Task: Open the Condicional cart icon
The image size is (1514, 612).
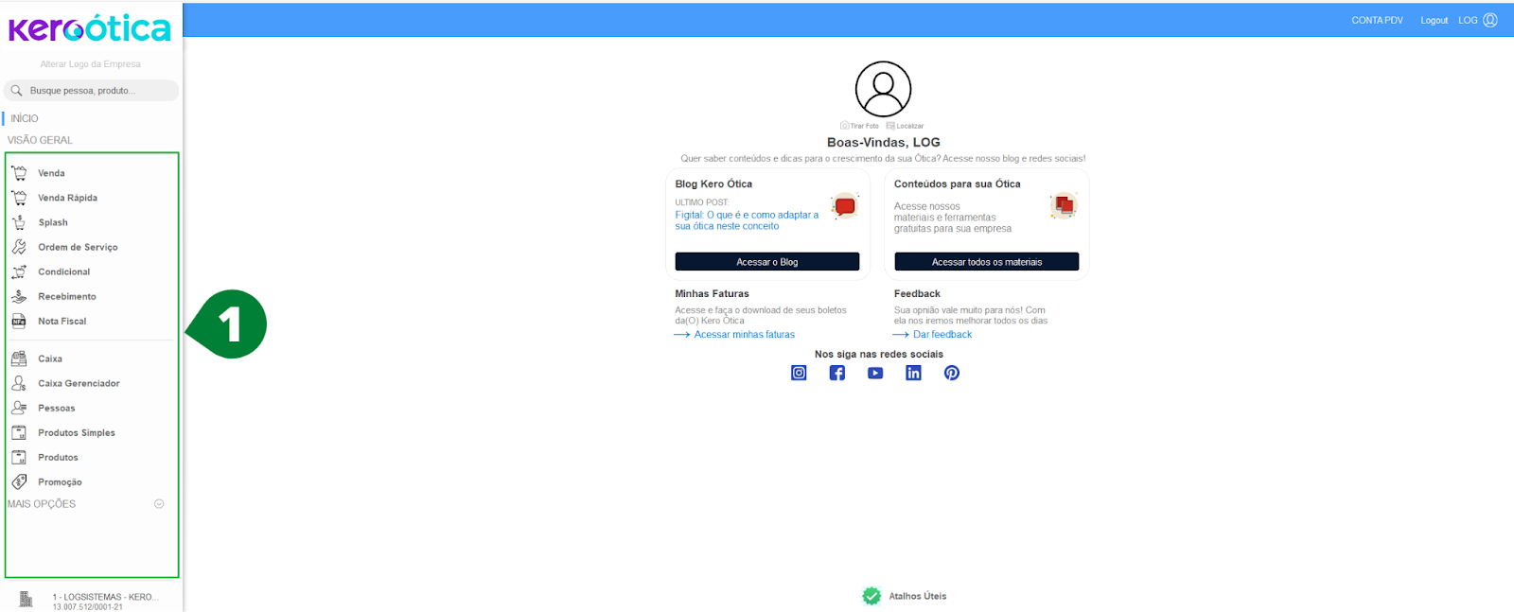Action: 19,271
